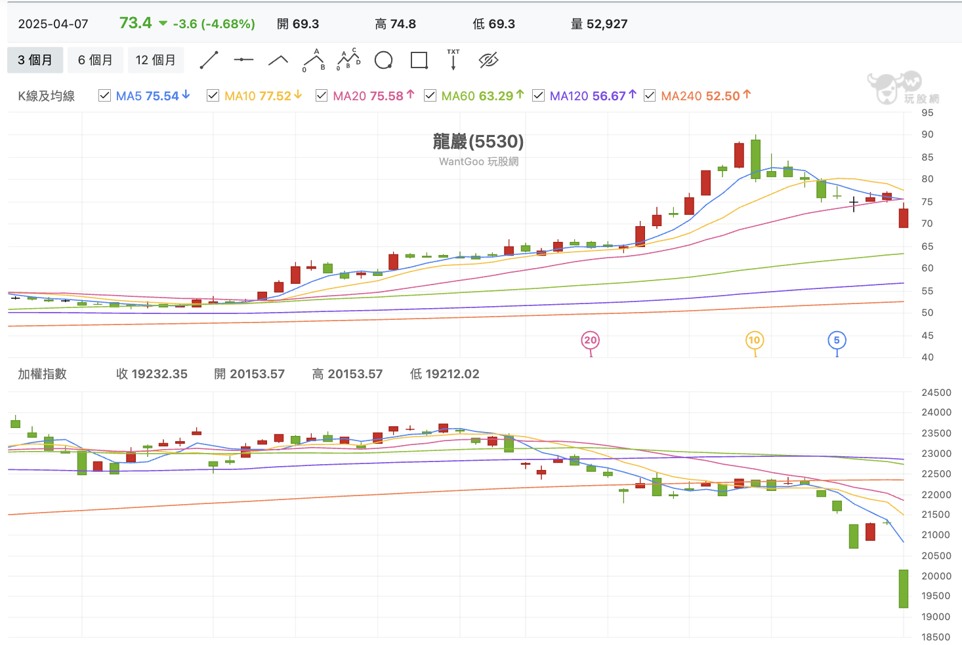Switch to the 3 個月 time range

pos(35,60)
